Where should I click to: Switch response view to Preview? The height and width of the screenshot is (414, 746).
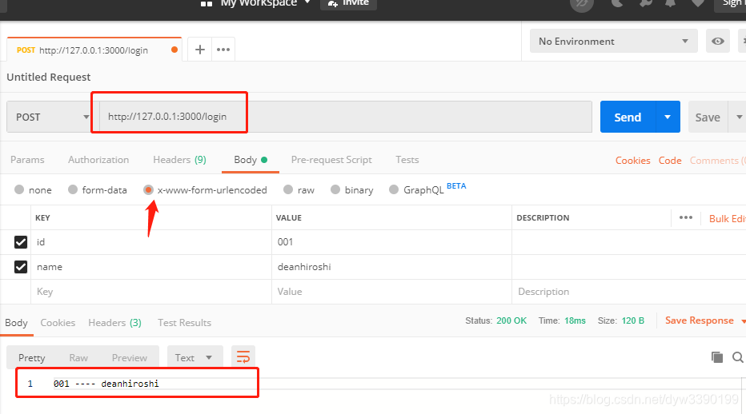(x=130, y=357)
